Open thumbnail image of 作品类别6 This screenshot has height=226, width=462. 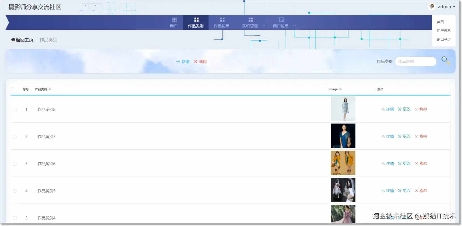click(343, 163)
